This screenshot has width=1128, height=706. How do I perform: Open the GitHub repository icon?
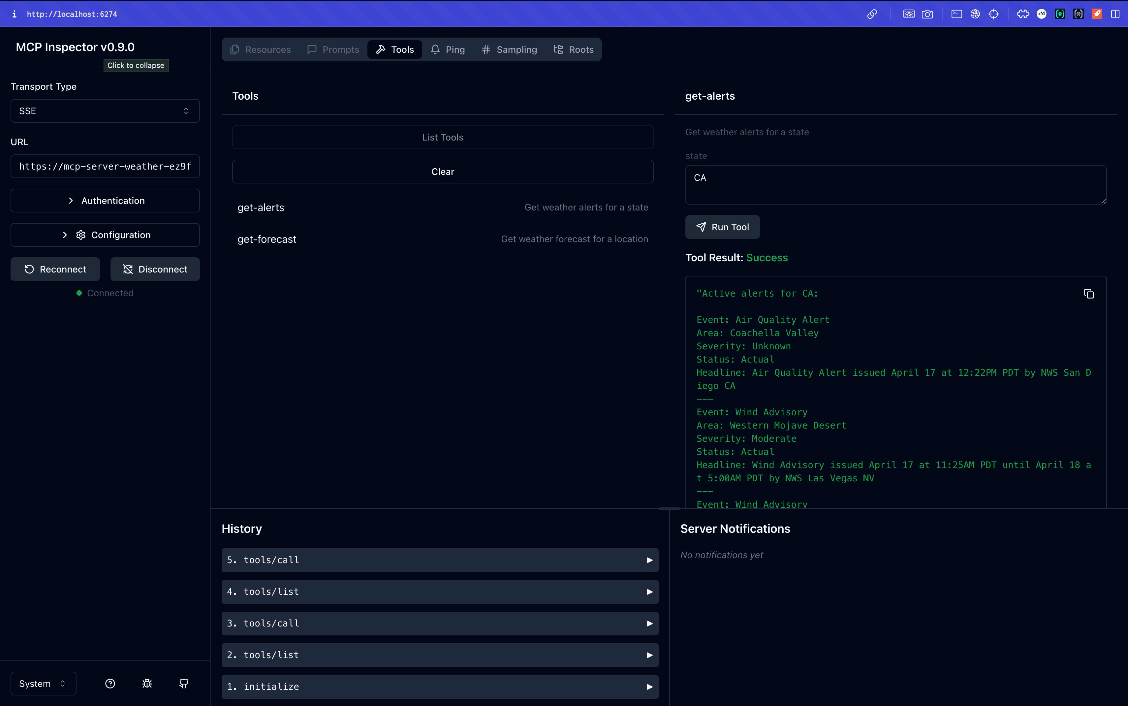183,683
